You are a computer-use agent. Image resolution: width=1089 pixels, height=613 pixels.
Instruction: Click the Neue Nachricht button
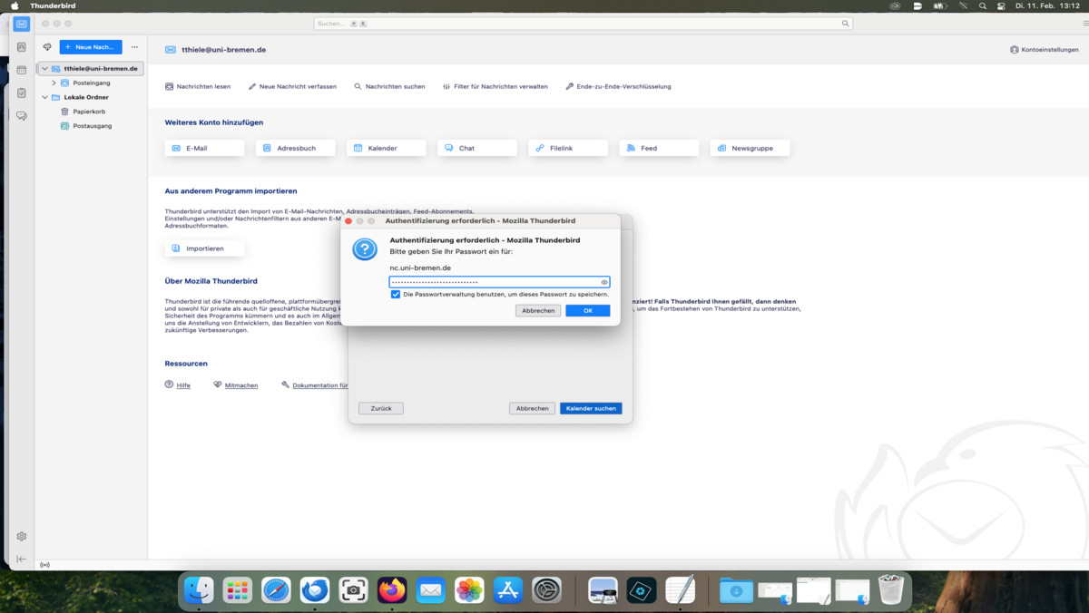pyautogui.click(x=91, y=47)
